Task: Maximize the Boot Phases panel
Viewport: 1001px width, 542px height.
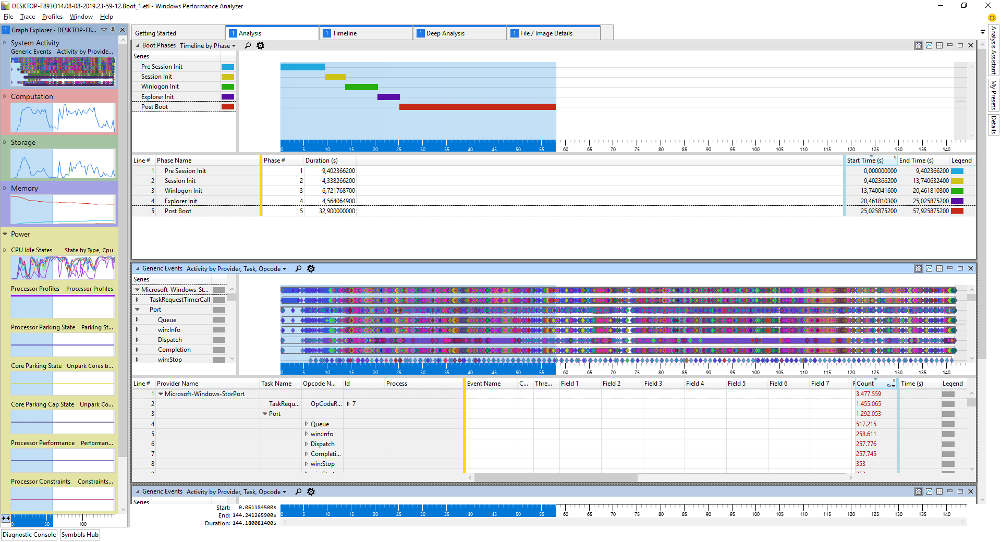Action: [960, 45]
